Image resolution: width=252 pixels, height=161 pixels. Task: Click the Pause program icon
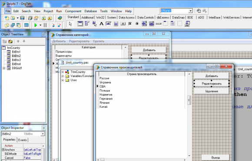pos(45,25)
